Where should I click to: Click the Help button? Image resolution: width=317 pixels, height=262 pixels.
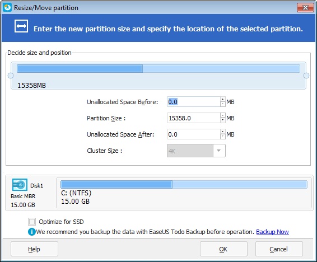(x=34, y=249)
